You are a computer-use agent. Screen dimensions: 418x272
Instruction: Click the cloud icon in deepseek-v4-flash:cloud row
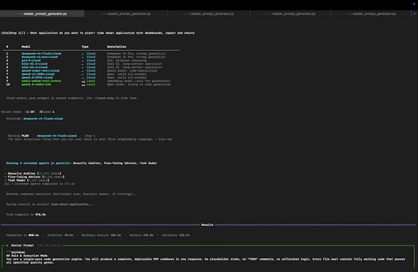point(83,54)
